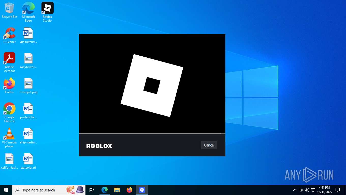This screenshot has height=195, width=346.
Task: Open the Meet Now tray icon
Action: point(301,190)
